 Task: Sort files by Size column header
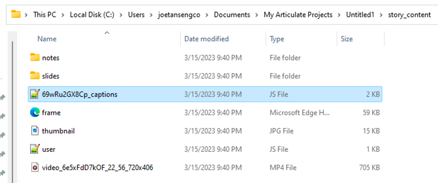click(346, 39)
